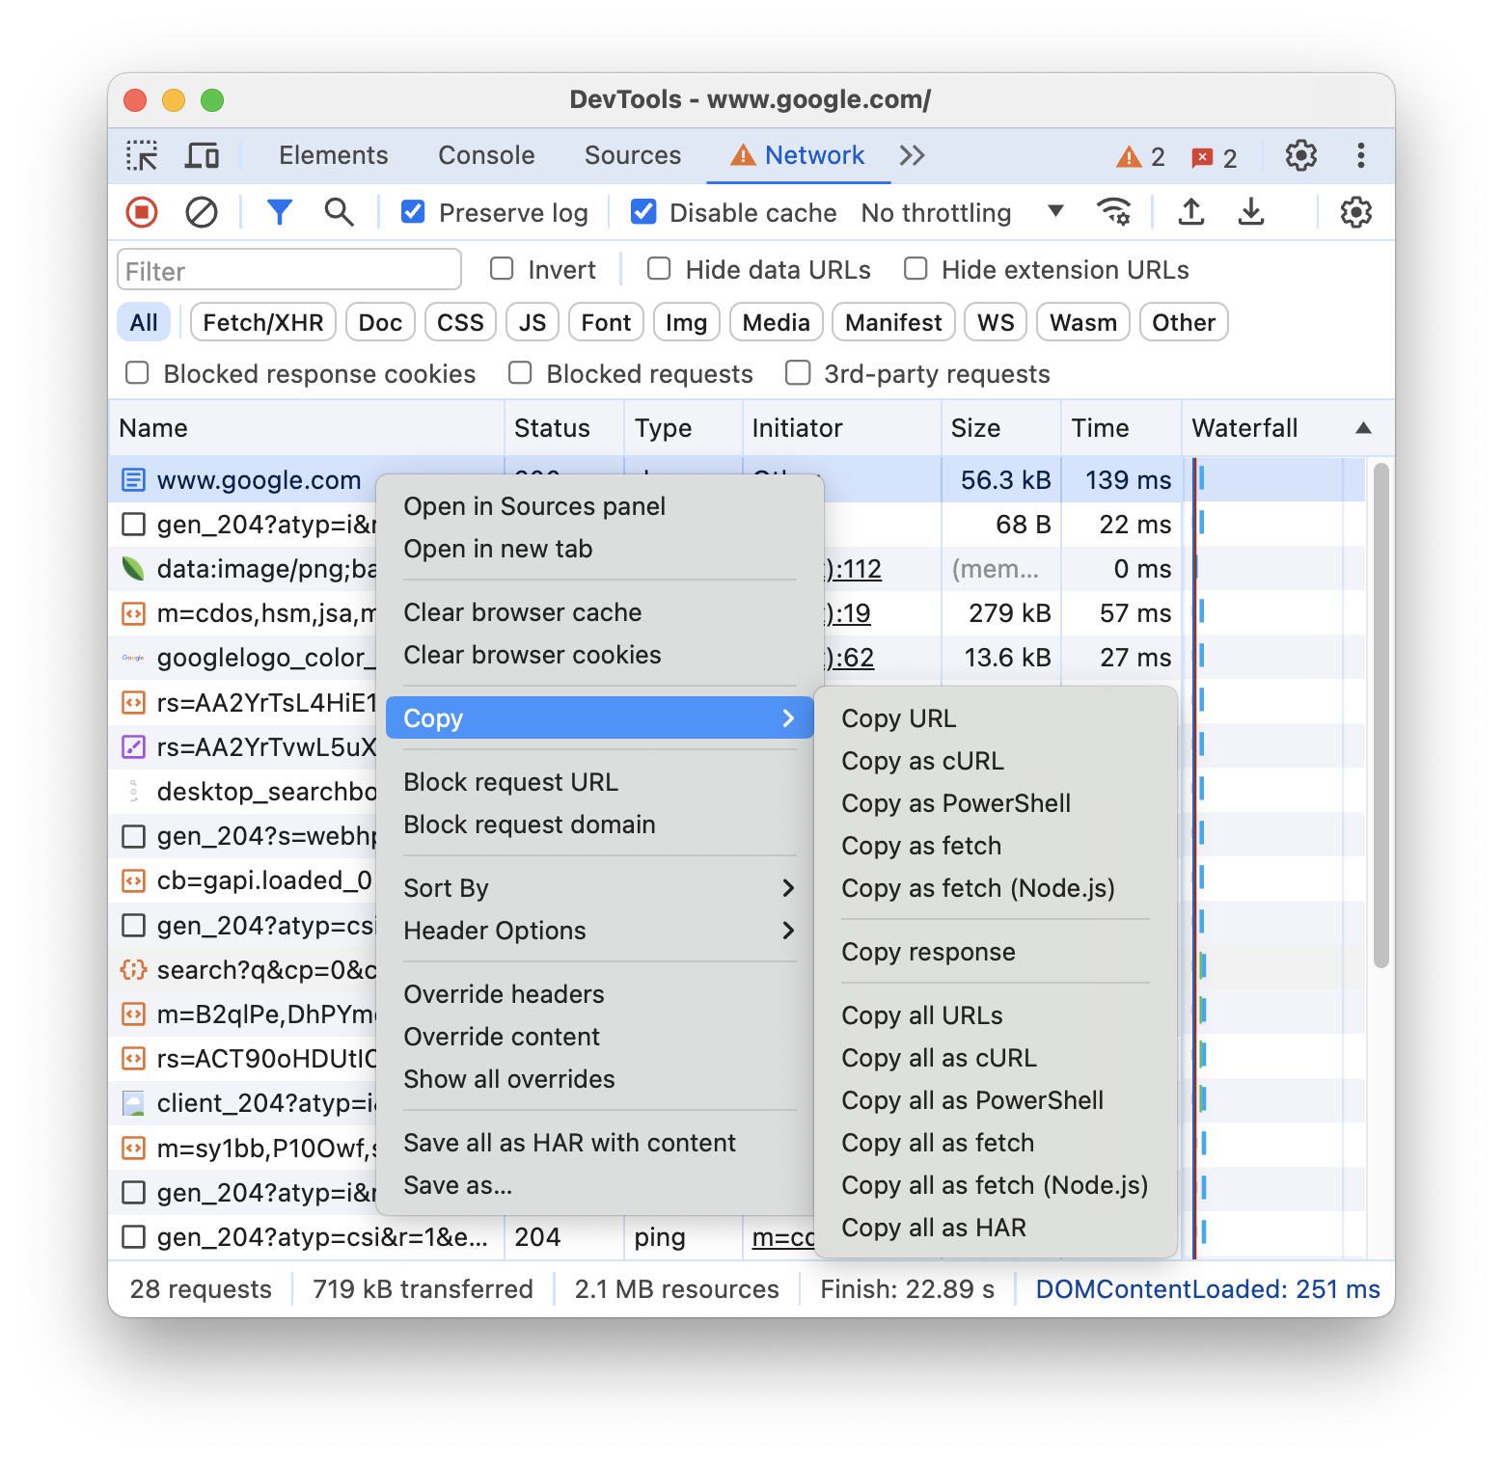Open Network panel settings gear
The image size is (1503, 1460).
click(x=1356, y=212)
